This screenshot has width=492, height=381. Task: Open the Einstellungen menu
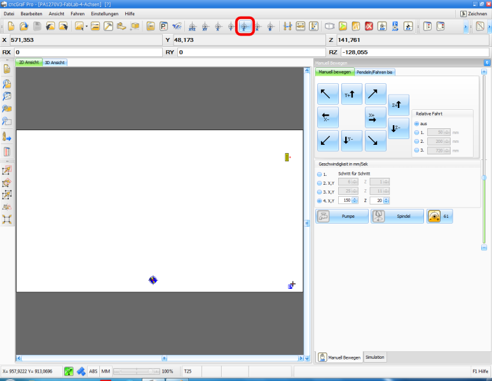pyautogui.click(x=105, y=13)
